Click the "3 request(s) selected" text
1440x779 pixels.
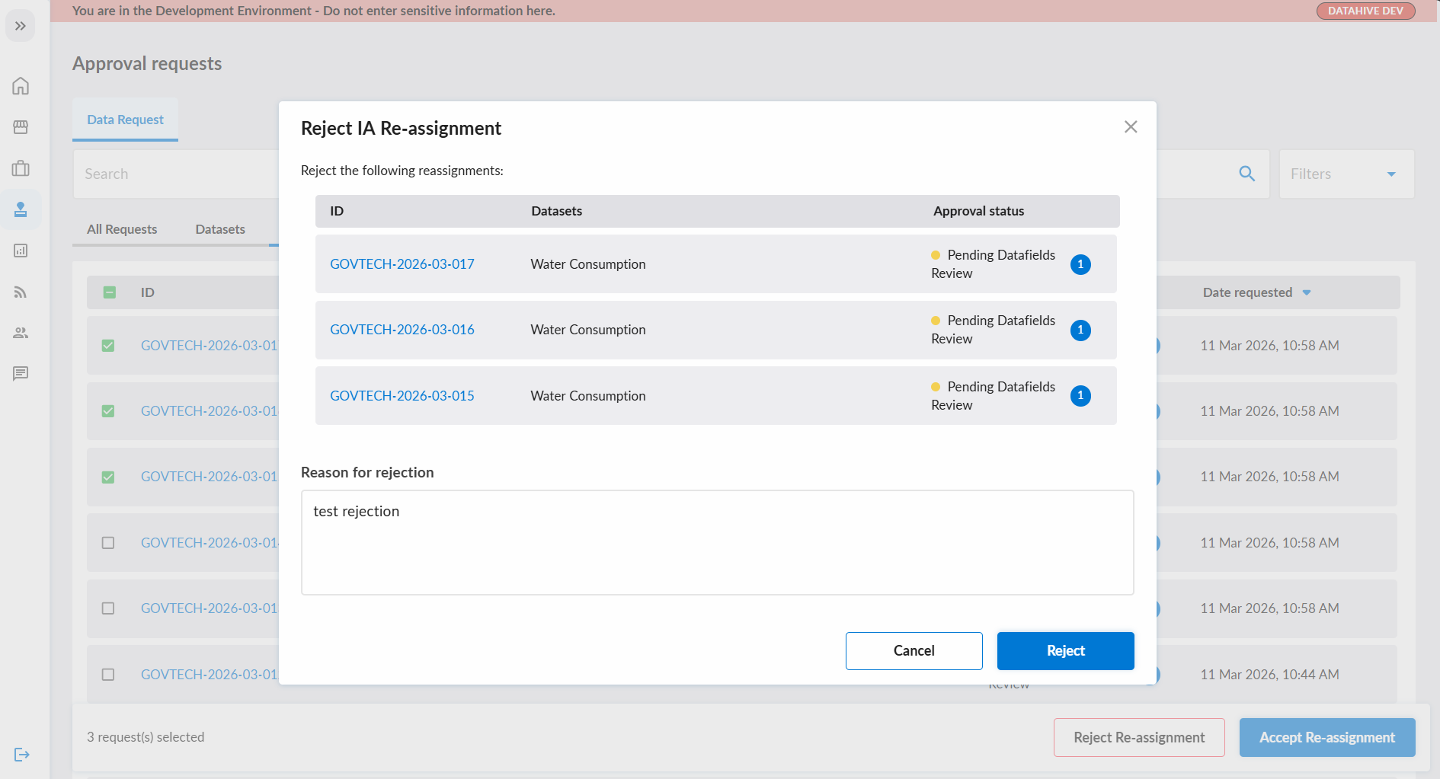point(146,737)
